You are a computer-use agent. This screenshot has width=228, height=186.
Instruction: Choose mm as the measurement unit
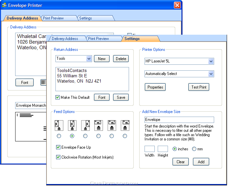tap(194, 149)
